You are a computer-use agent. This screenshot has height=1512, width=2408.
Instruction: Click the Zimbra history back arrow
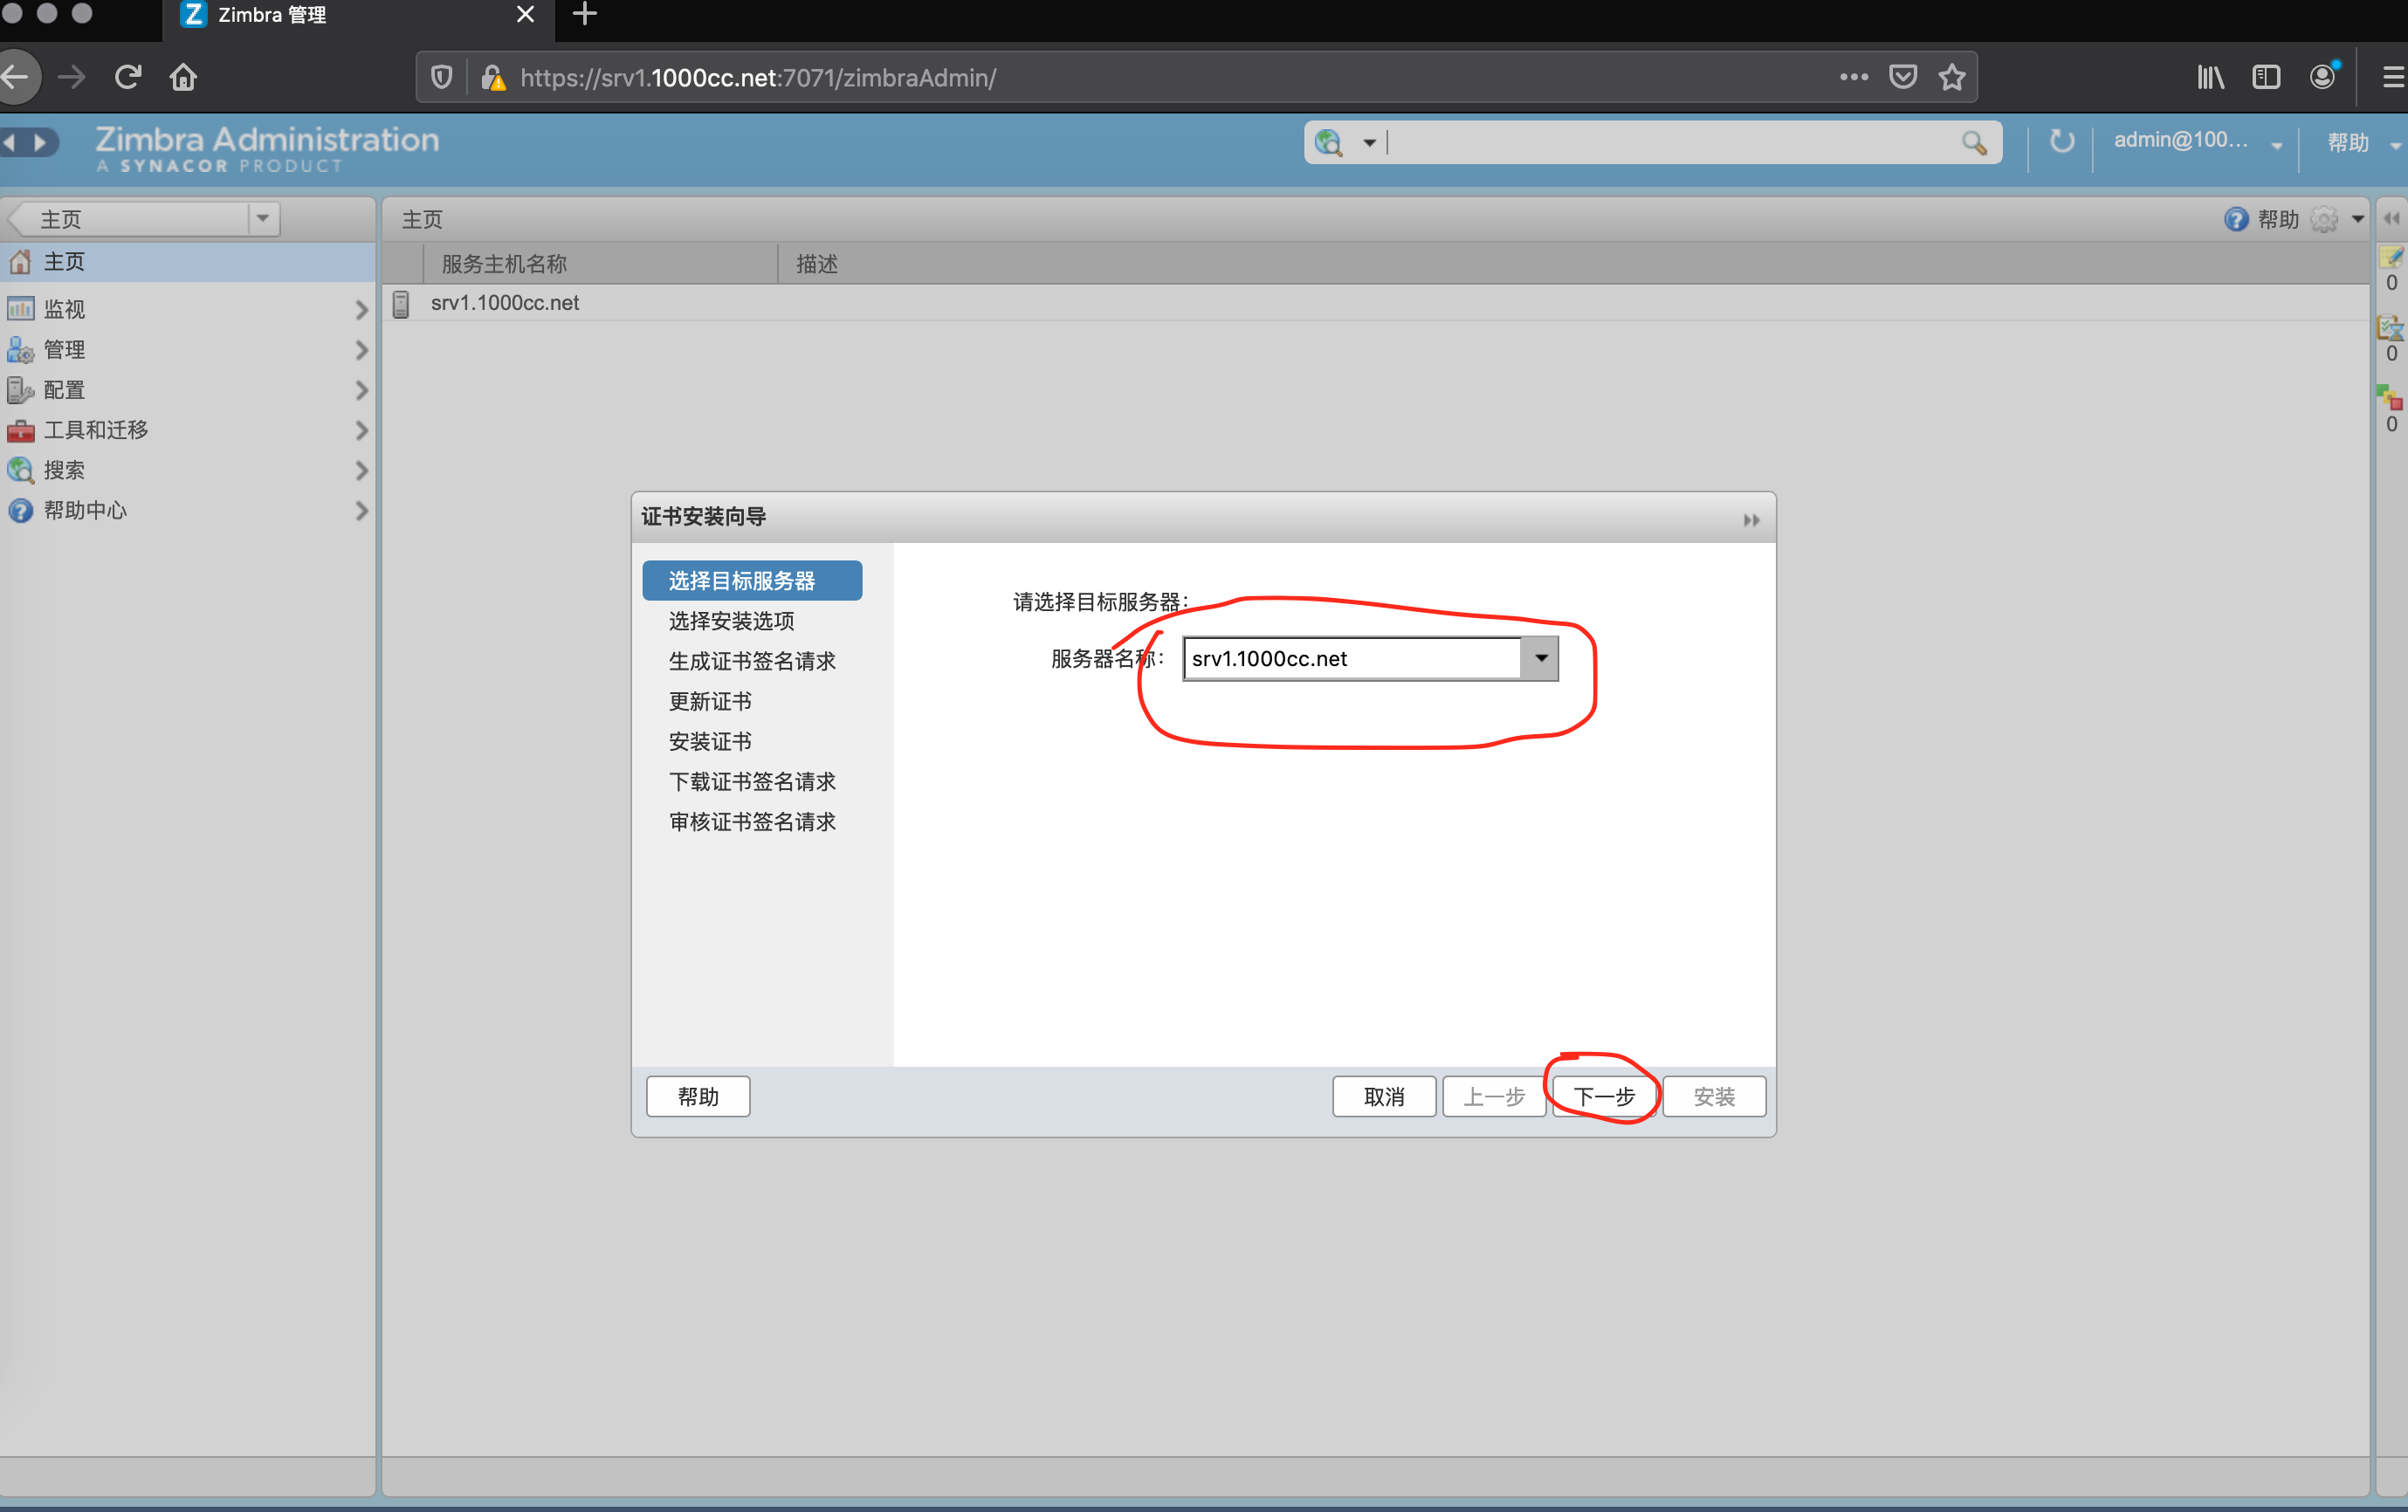click(x=9, y=142)
